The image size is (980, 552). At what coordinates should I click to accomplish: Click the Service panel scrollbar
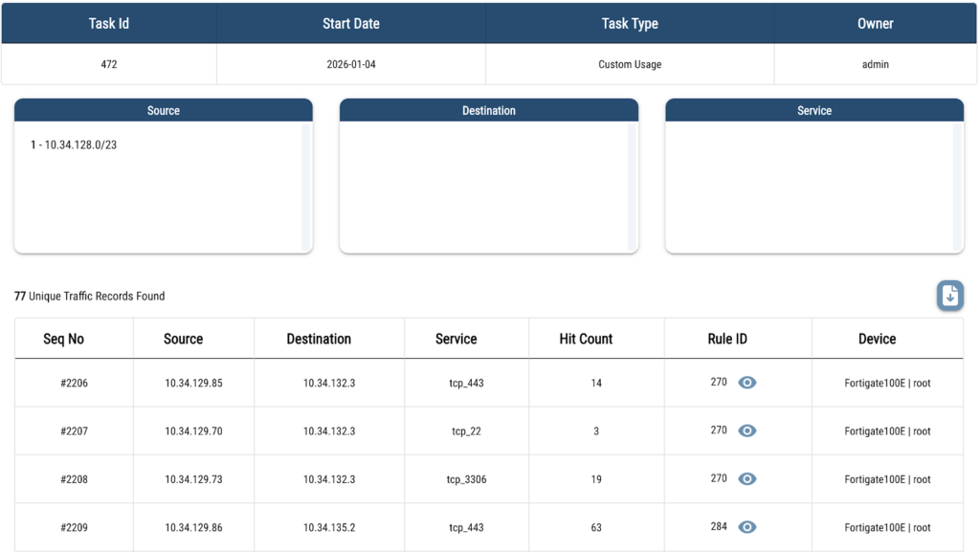click(x=957, y=187)
